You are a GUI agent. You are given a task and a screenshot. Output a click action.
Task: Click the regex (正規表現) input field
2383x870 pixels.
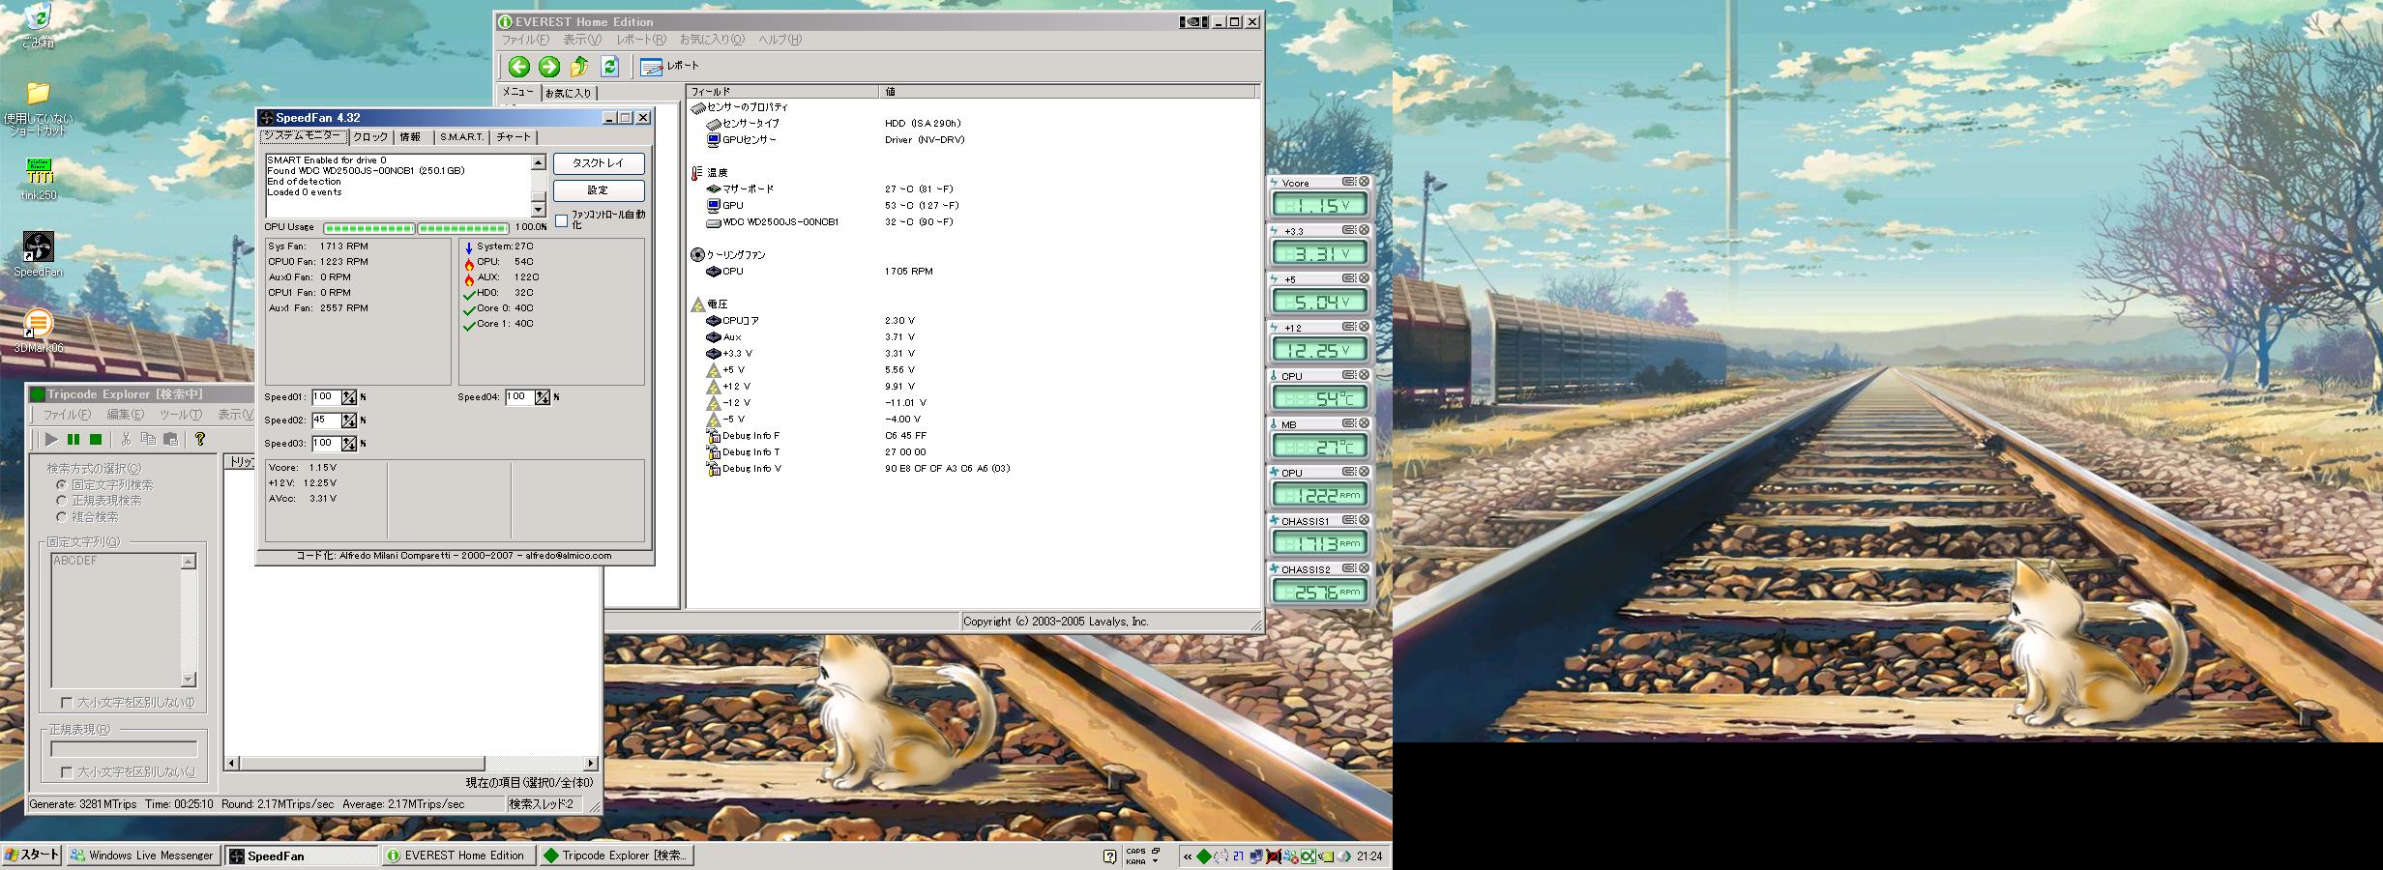click(x=124, y=749)
